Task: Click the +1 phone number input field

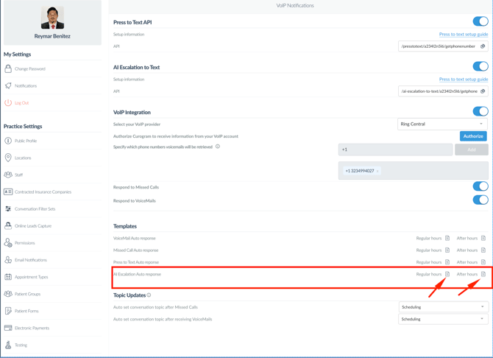Action: click(x=395, y=150)
